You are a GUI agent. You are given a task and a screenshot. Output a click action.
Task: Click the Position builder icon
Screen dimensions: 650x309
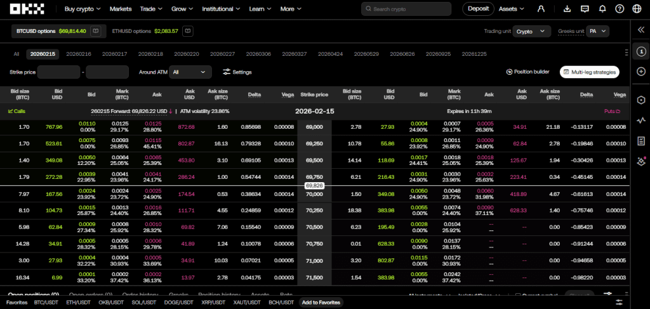[509, 72]
